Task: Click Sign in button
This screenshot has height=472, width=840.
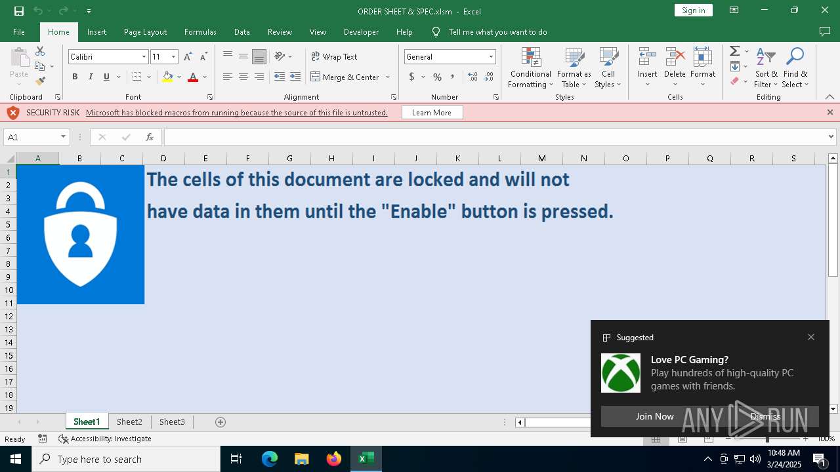Action: click(694, 10)
